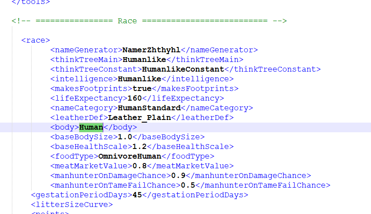Click the manhunterOnDamageChance value 0.9
The width and height of the screenshot is (371, 214).
[178, 176]
